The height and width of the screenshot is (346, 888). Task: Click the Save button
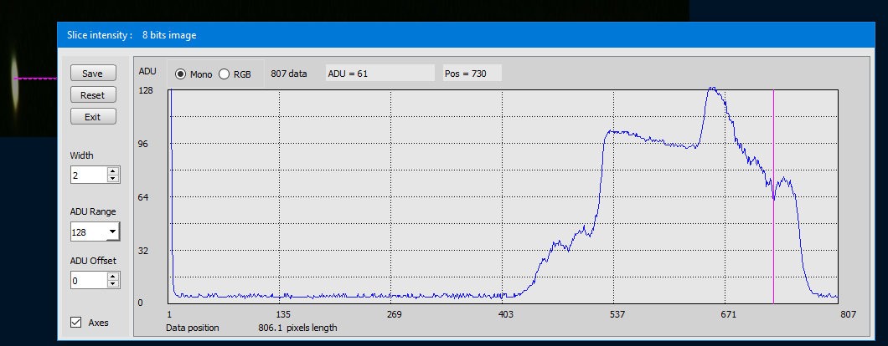click(x=93, y=74)
